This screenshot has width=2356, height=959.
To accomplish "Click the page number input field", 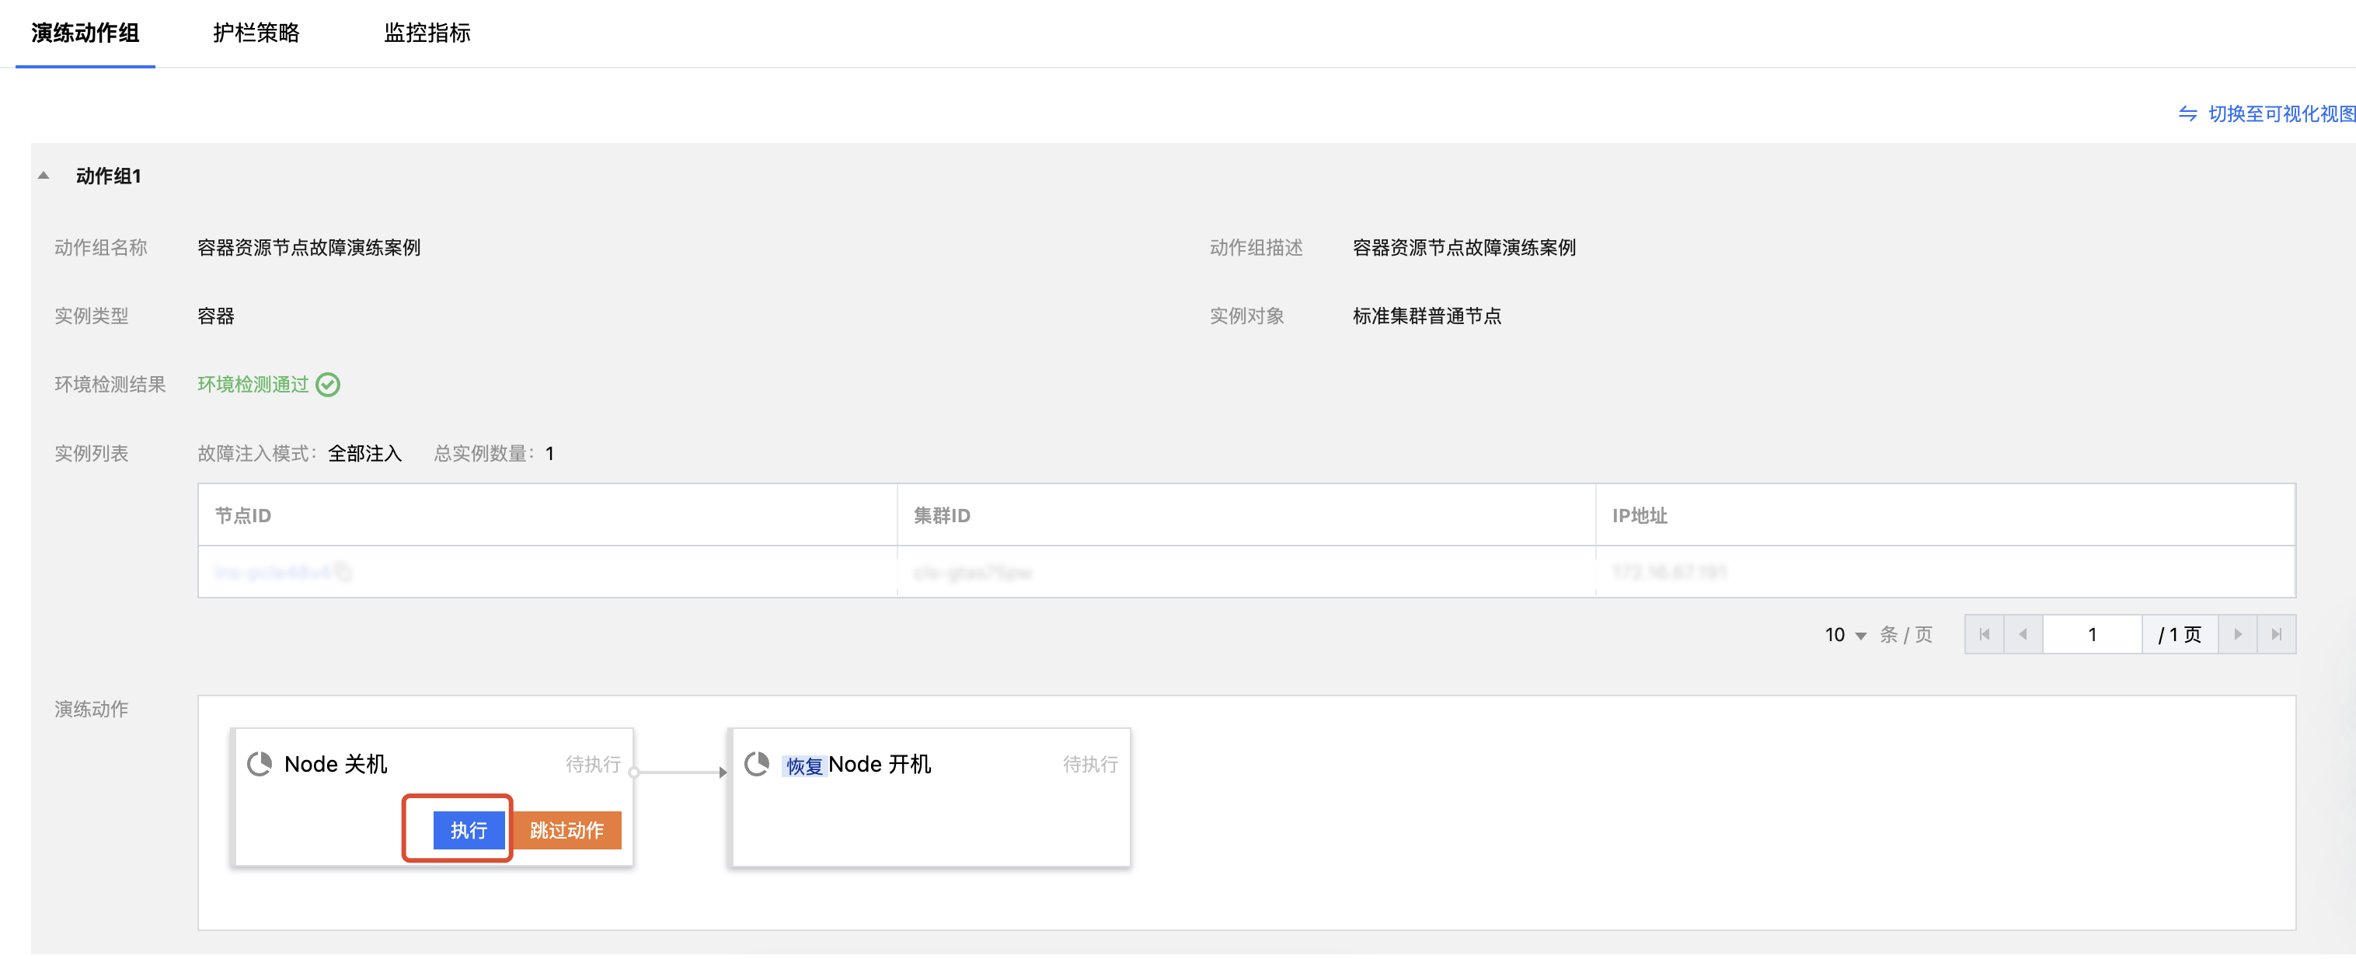I will point(2092,634).
